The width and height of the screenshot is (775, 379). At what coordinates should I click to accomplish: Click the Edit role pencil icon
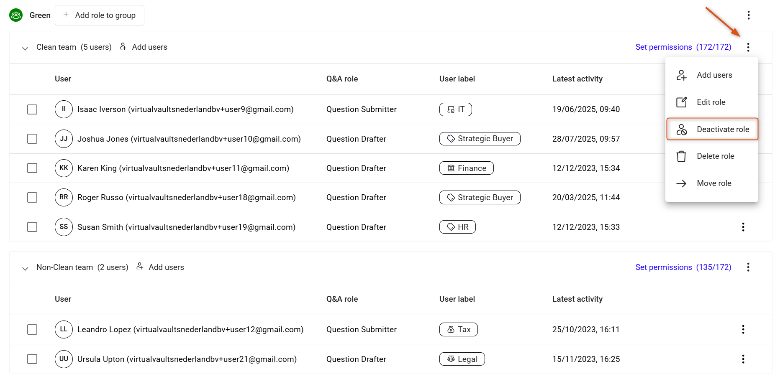click(x=681, y=102)
